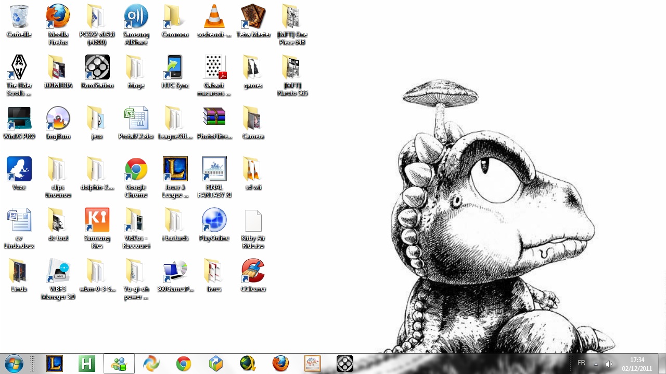Launch The Elder Scrolls shortcut
This screenshot has height=374, width=666.
click(x=19, y=75)
